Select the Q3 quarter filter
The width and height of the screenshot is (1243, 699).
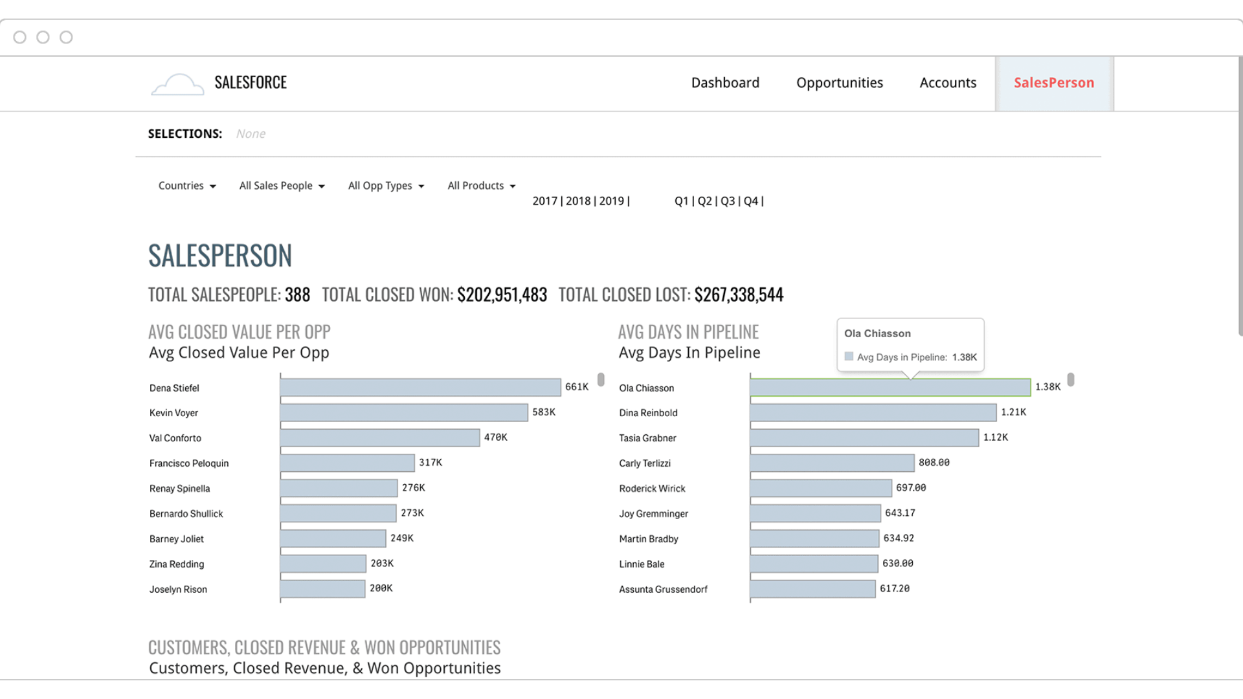(x=728, y=201)
